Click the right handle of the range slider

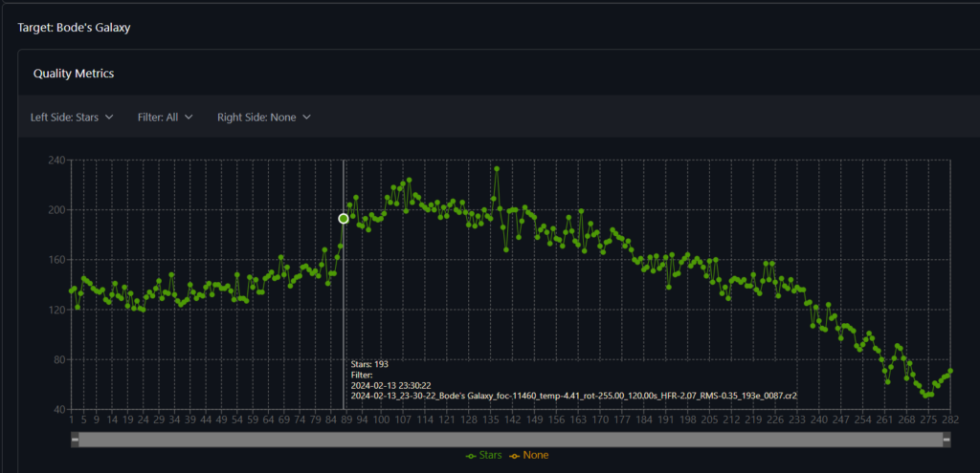(x=947, y=439)
